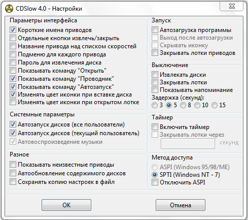The image size is (248, 220).
Task: Enable Показывать напоминание
Action: tap(155, 90)
